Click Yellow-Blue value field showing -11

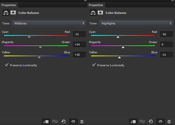pos(167,55)
